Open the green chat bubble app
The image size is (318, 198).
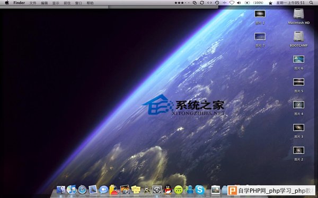pos(179,190)
